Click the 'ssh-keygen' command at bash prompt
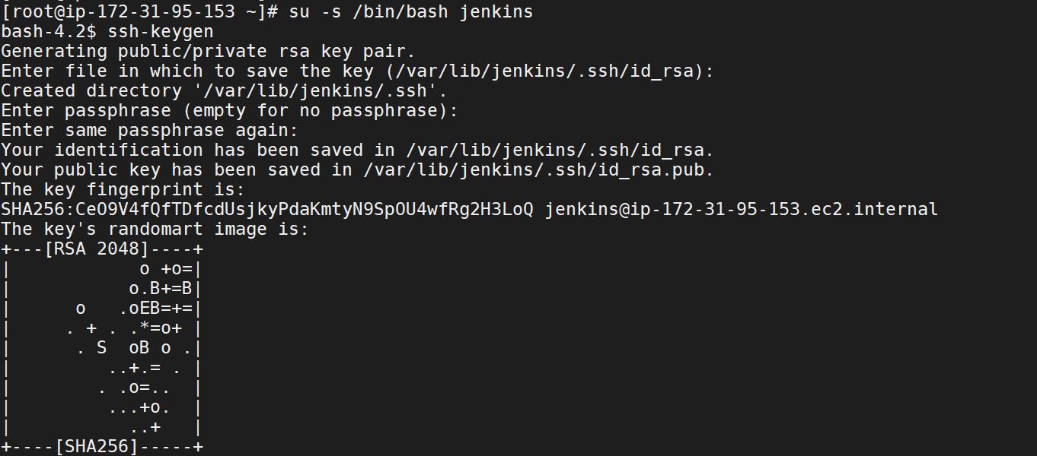The image size is (1037, 456). coord(161,32)
